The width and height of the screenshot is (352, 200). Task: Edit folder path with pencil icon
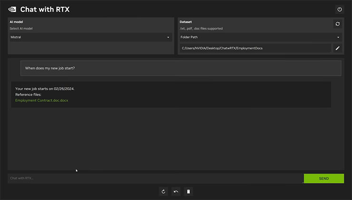click(337, 48)
